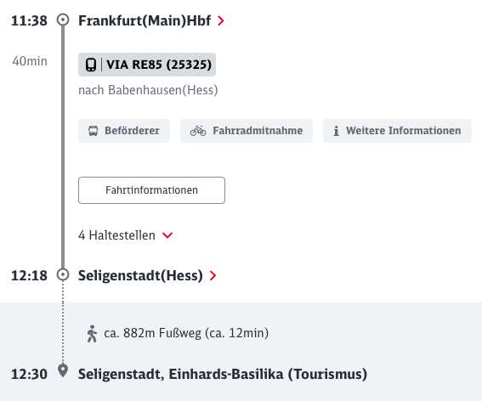Show Fahrradmitnahme information
Image resolution: width=482 pixels, height=401 pixels.
click(x=247, y=131)
